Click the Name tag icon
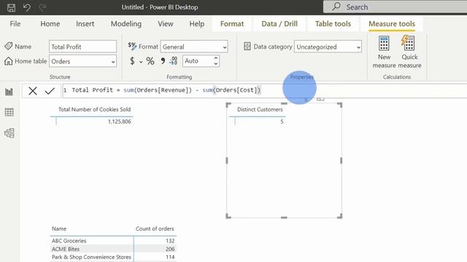 (x=8, y=46)
